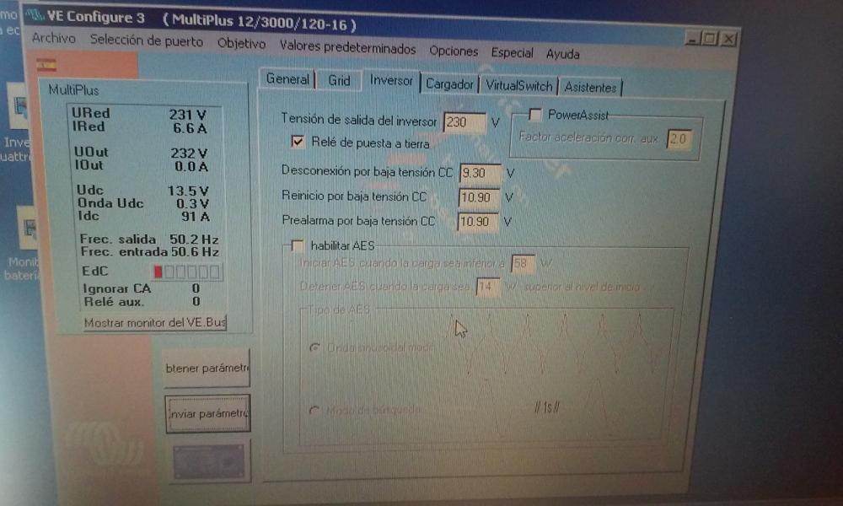
Task: Open the Archivo menu
Action: [x=53, y=38]
